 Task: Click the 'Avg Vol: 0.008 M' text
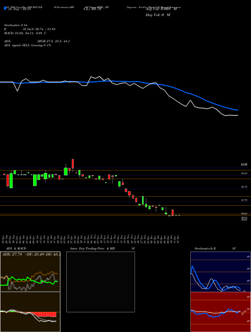pos(161,9)
